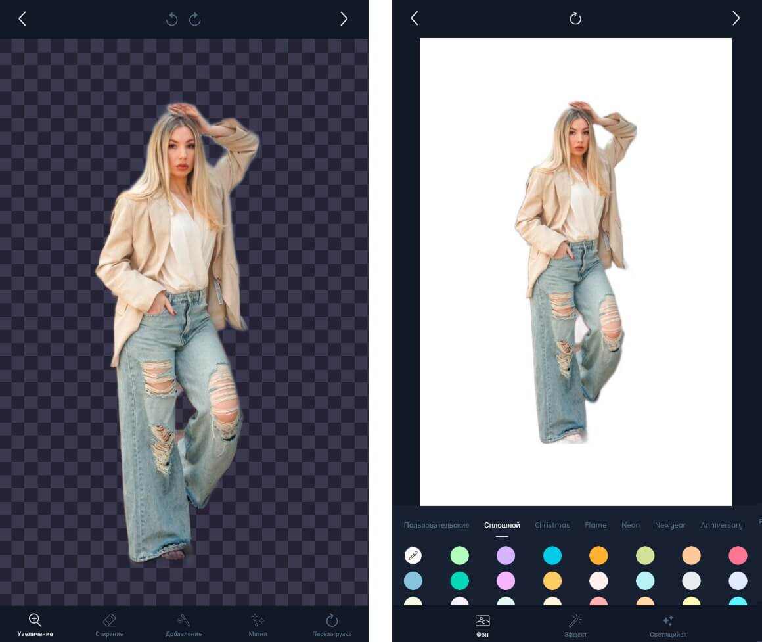Redo edit in the left editor
762x642 pixels.
coord(195,19)
